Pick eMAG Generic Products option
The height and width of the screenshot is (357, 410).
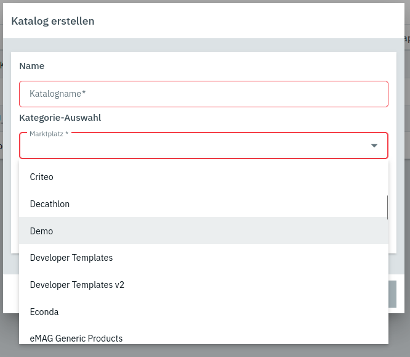[x=76, y=338]
